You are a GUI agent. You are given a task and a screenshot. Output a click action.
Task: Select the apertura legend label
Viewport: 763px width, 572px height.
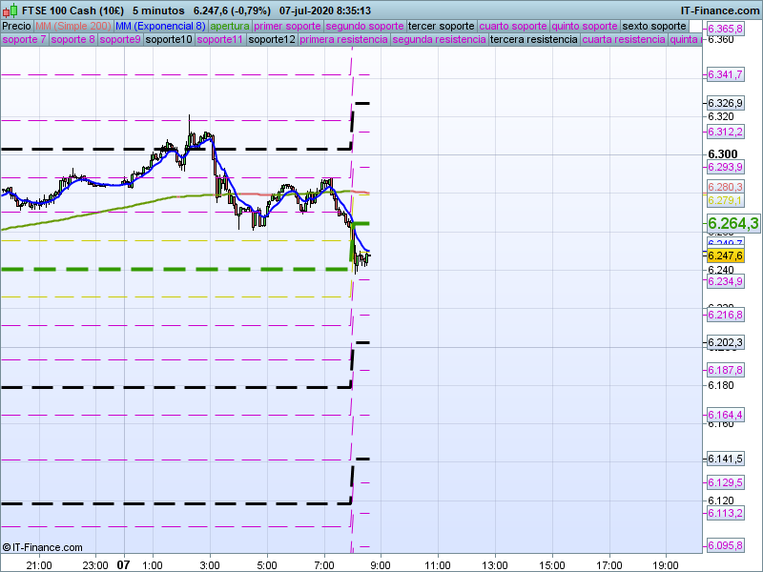pos(230,26)
